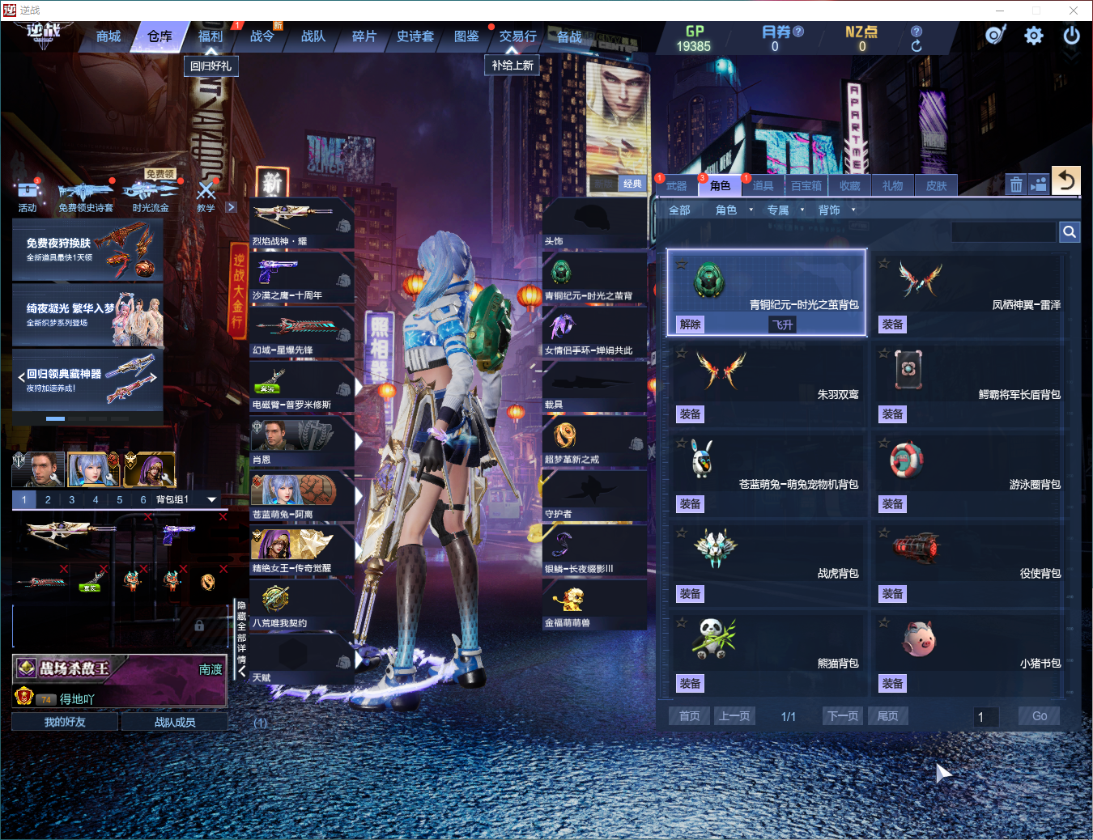Open the 商城 top menu
The height and width of the screenshot is (840, 1093).
108,36
